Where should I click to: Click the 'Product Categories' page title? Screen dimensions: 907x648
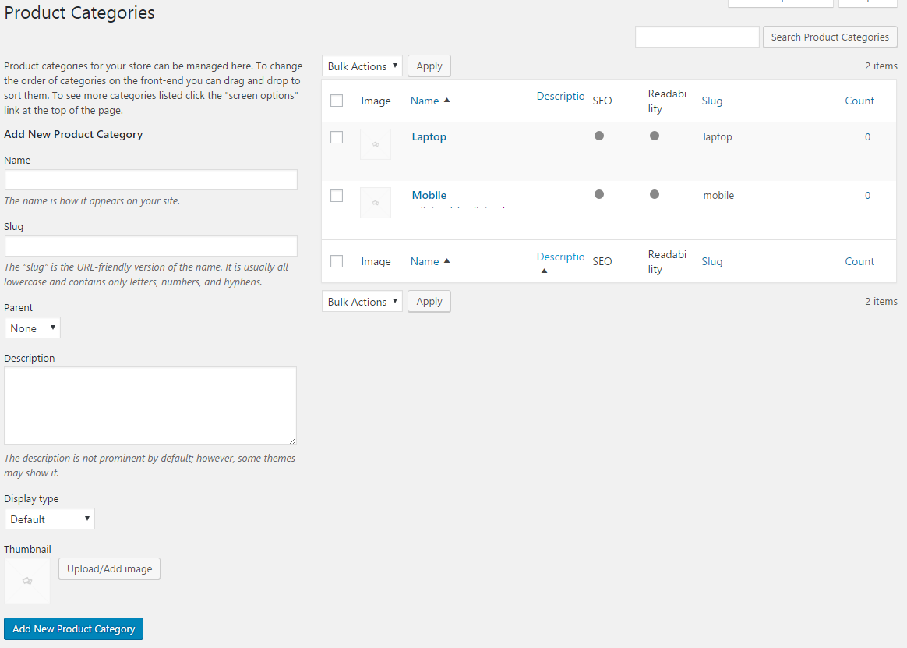(79, 12)
